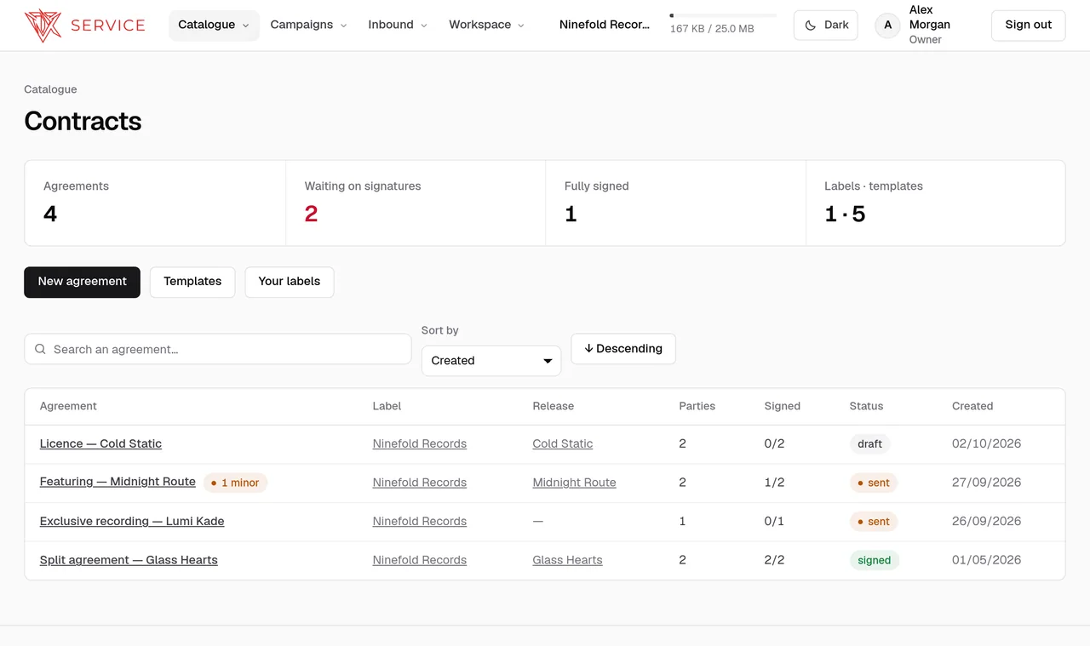Open Your labels
Screen dimensions: 1090x646
point(290,282)
